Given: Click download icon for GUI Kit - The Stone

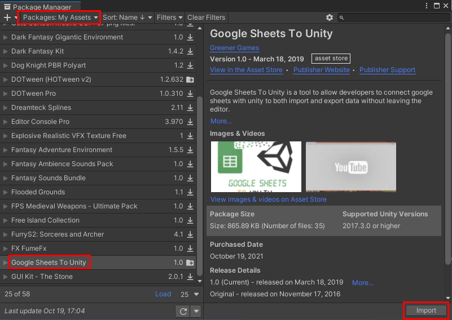Looking at the screenshot, I should click(190, 277).
